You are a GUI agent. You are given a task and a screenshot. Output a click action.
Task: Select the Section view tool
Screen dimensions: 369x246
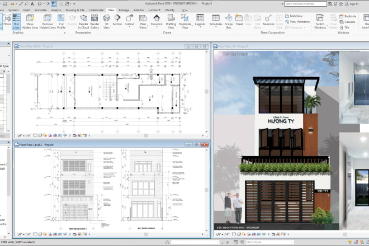coord(117,20)
